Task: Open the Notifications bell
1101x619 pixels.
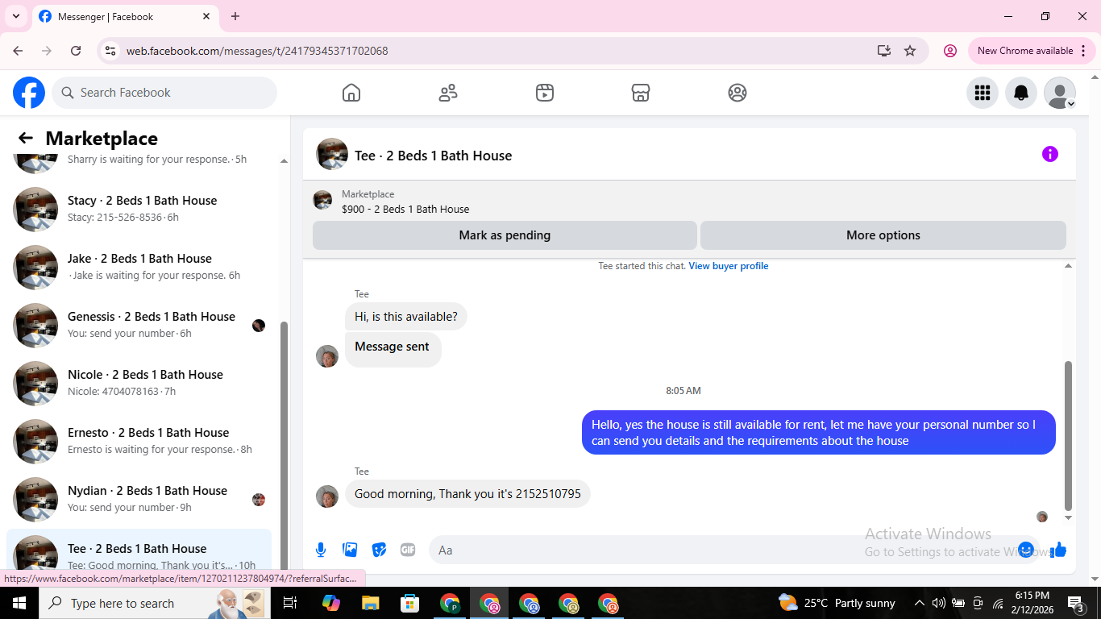Action: [1021, 93]
